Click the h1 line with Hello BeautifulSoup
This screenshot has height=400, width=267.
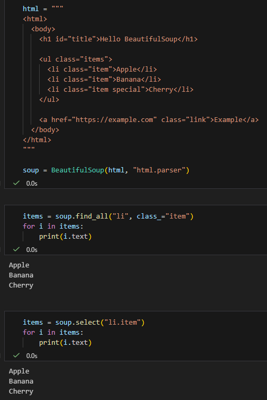click(118, 39)
